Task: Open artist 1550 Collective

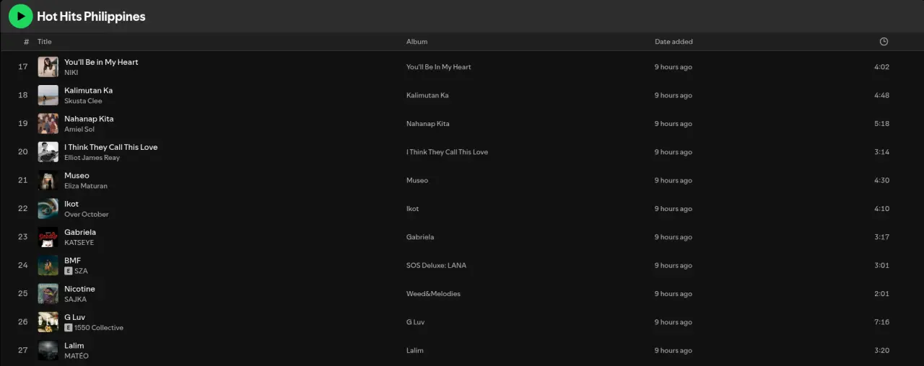Action: pyautogui.click(x=99, y=328)
